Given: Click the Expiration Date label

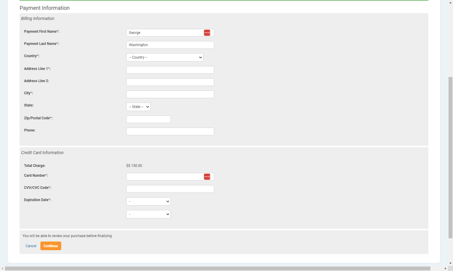Looking at the screenshot, I should click(x=37, y=200).
